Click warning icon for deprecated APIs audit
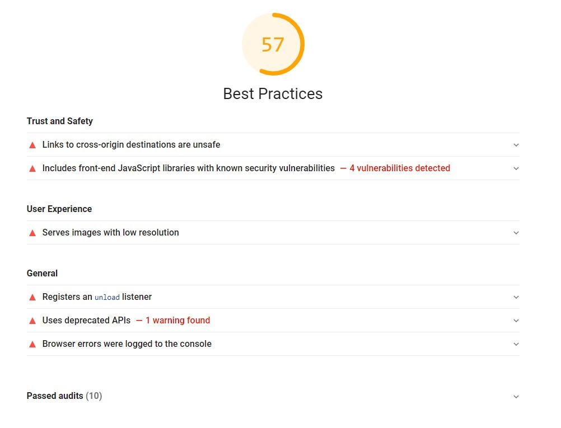This screenshot has width=561, height=428. coord(32,321)
